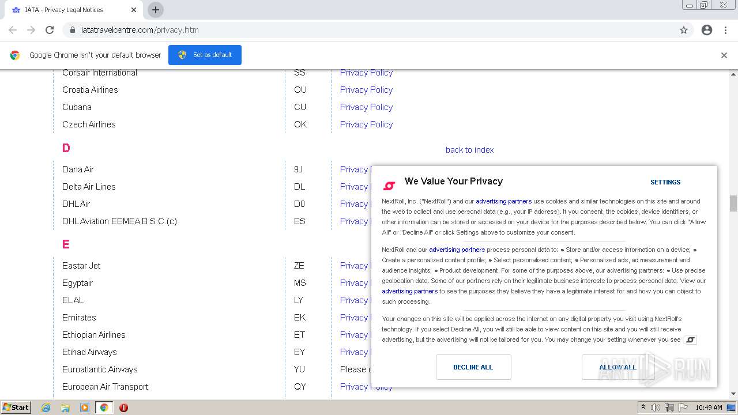Go back with the browser back arrow
Image resolution: width=738 pixels, height=415 pixels.
tap(13, 30)
